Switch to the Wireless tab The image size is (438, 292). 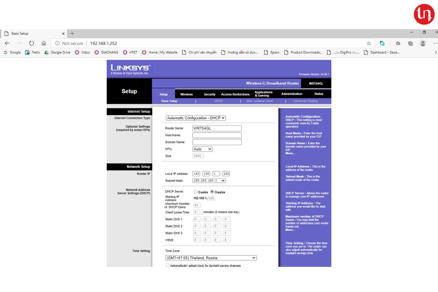(187, 94)
